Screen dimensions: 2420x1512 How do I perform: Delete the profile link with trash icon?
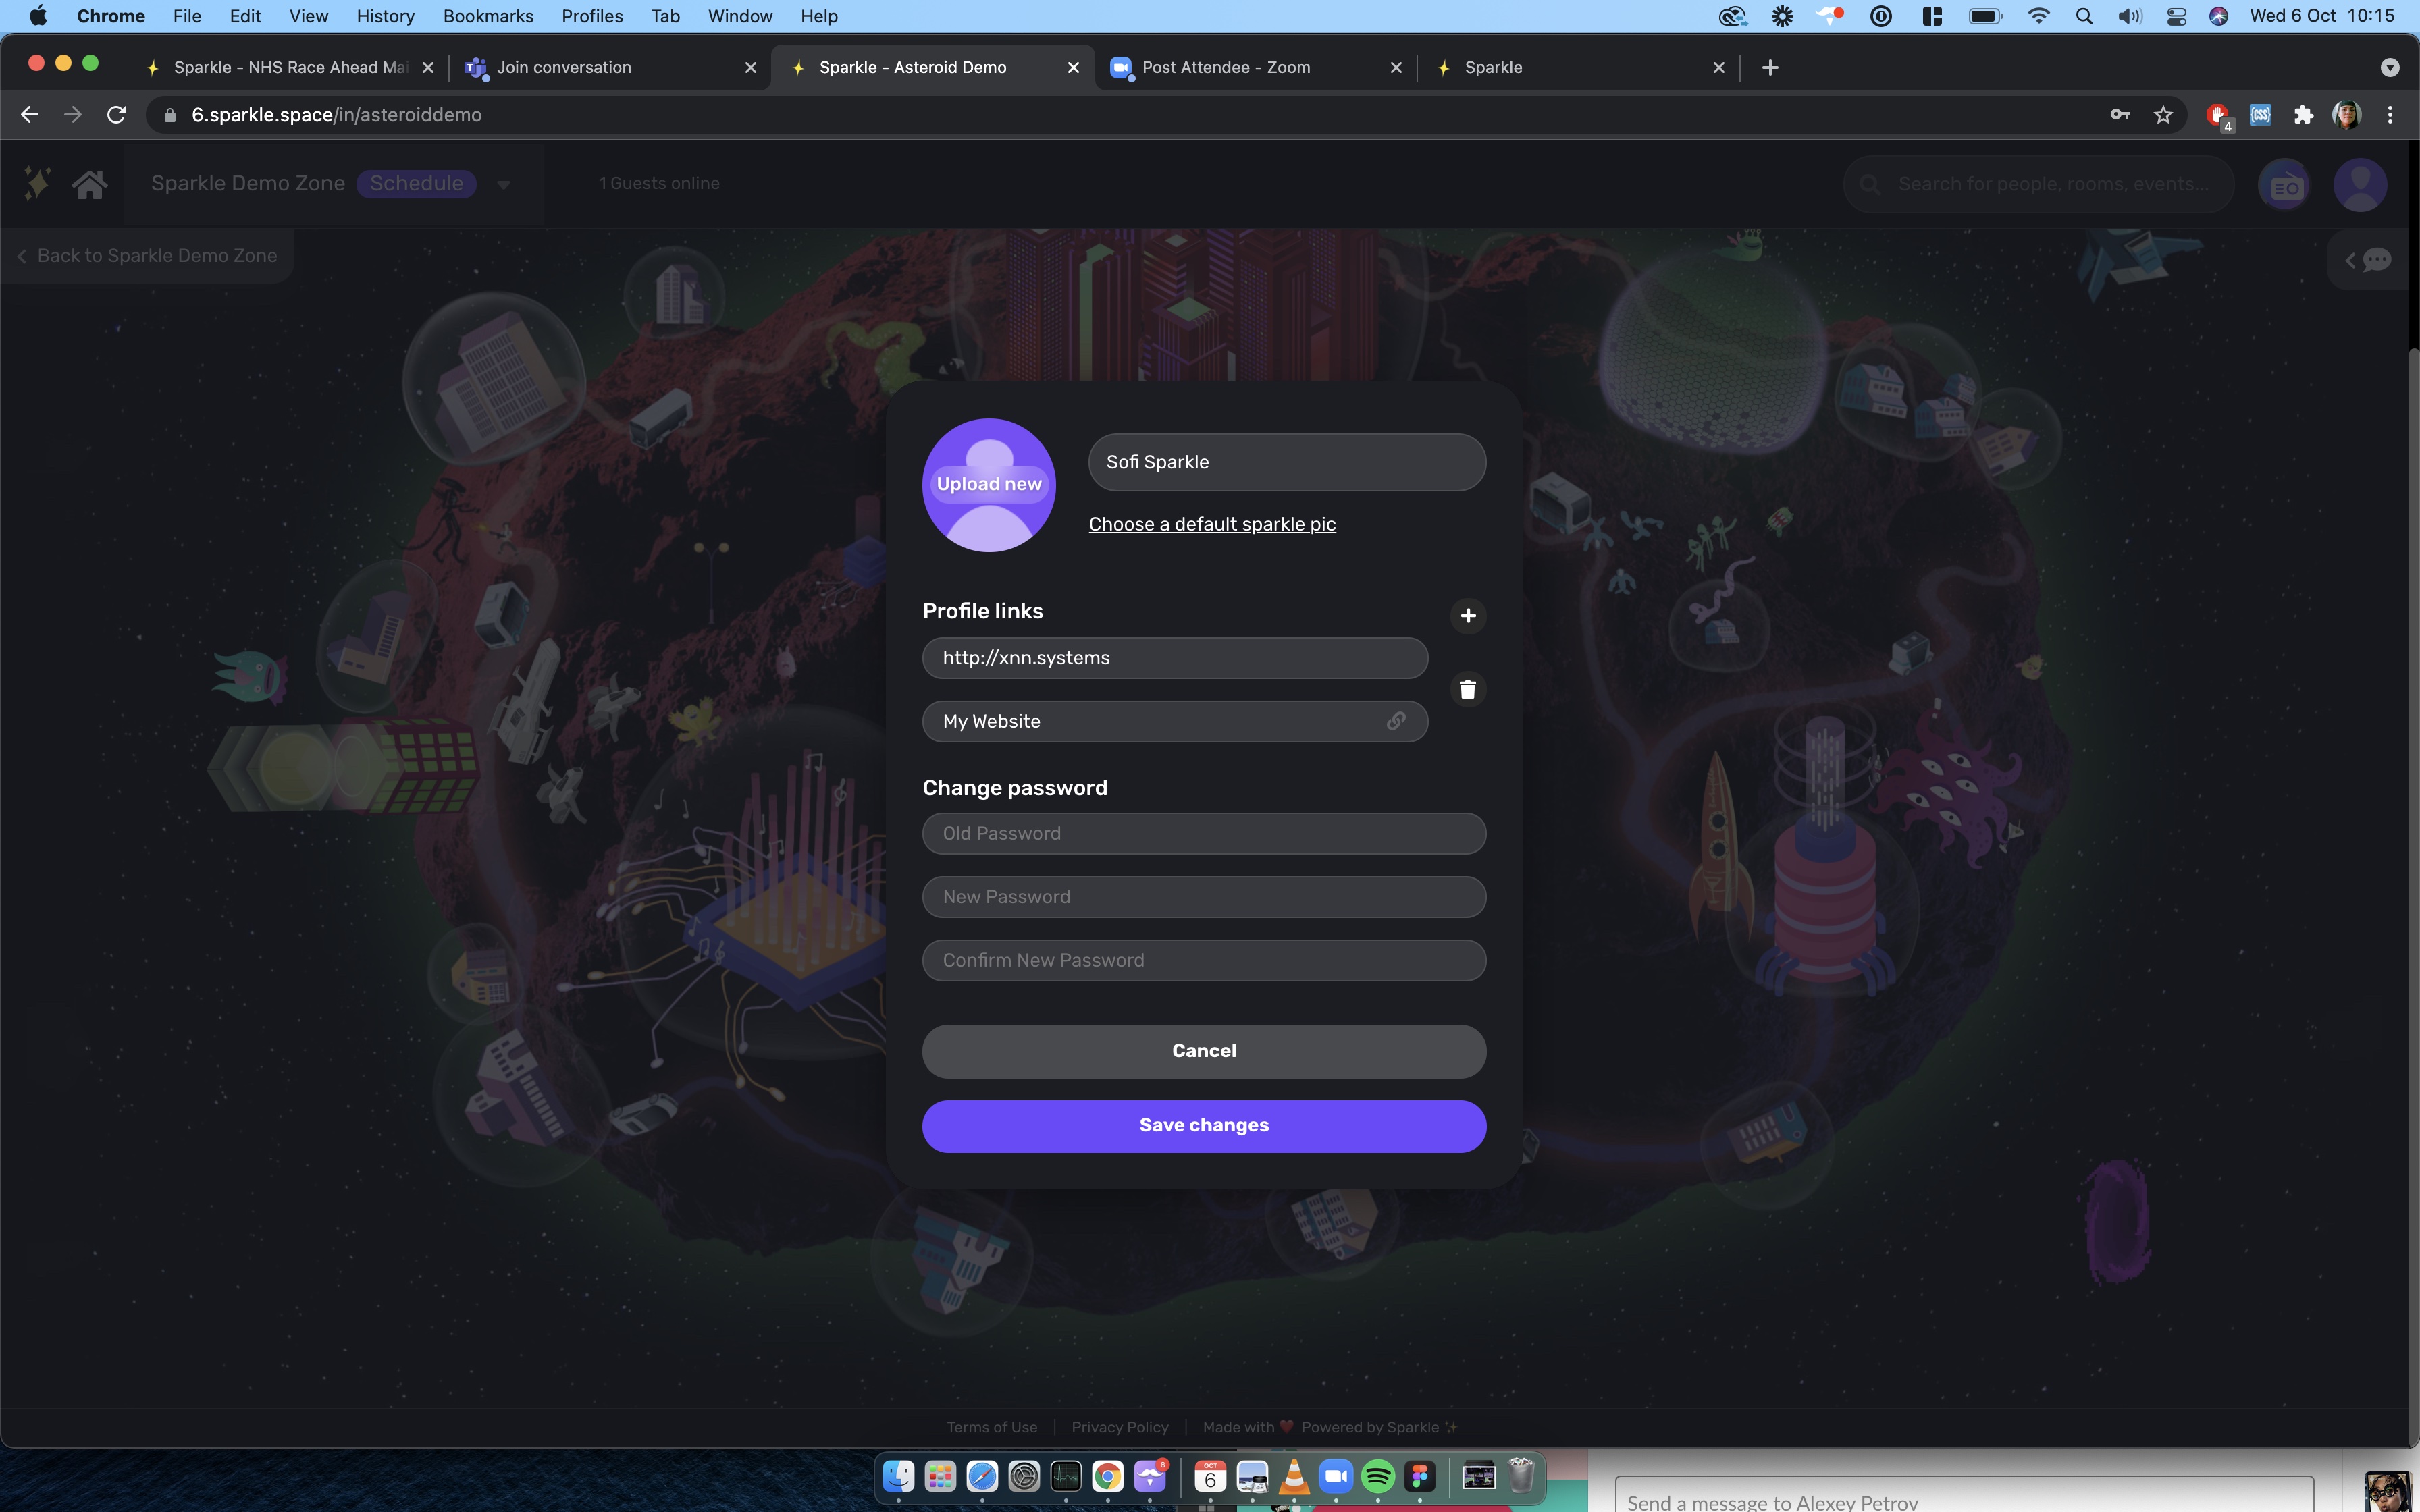(1467, 690)
